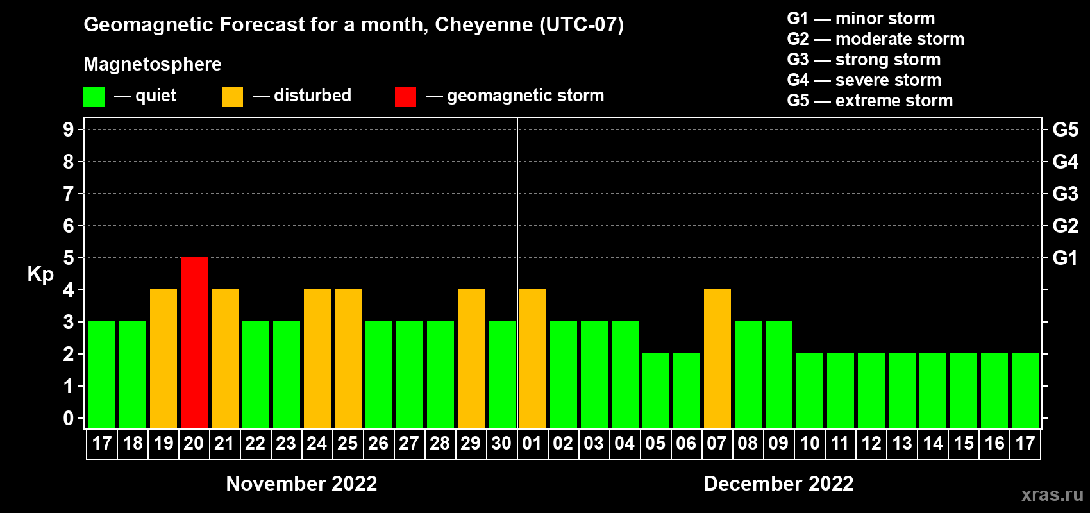Click the '— quiet' legend label
This screenshot has height=513, width=1090.
point(145,96)
